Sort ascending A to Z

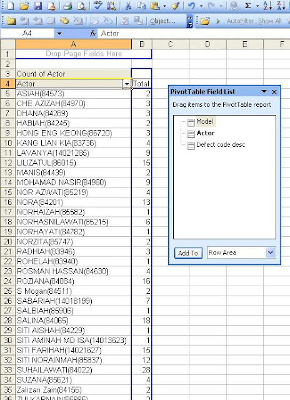[x=267, y=6]
